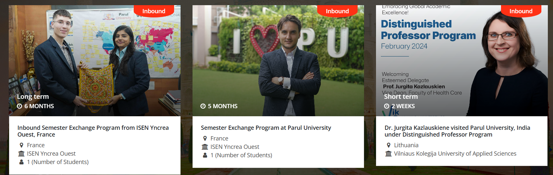The width and height of the screenshot is (553, 175).
Task: Click the institution icon beside Vilniaus Kolegija
Action: [x=389, y=154]
